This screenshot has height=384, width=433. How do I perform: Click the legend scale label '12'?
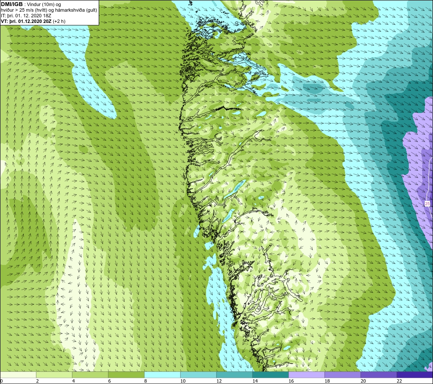219,381
